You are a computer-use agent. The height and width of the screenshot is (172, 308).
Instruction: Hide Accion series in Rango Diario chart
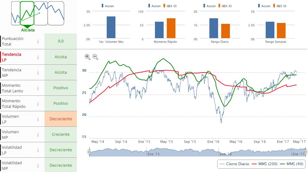pyautogui.click(x=209, y=6)
